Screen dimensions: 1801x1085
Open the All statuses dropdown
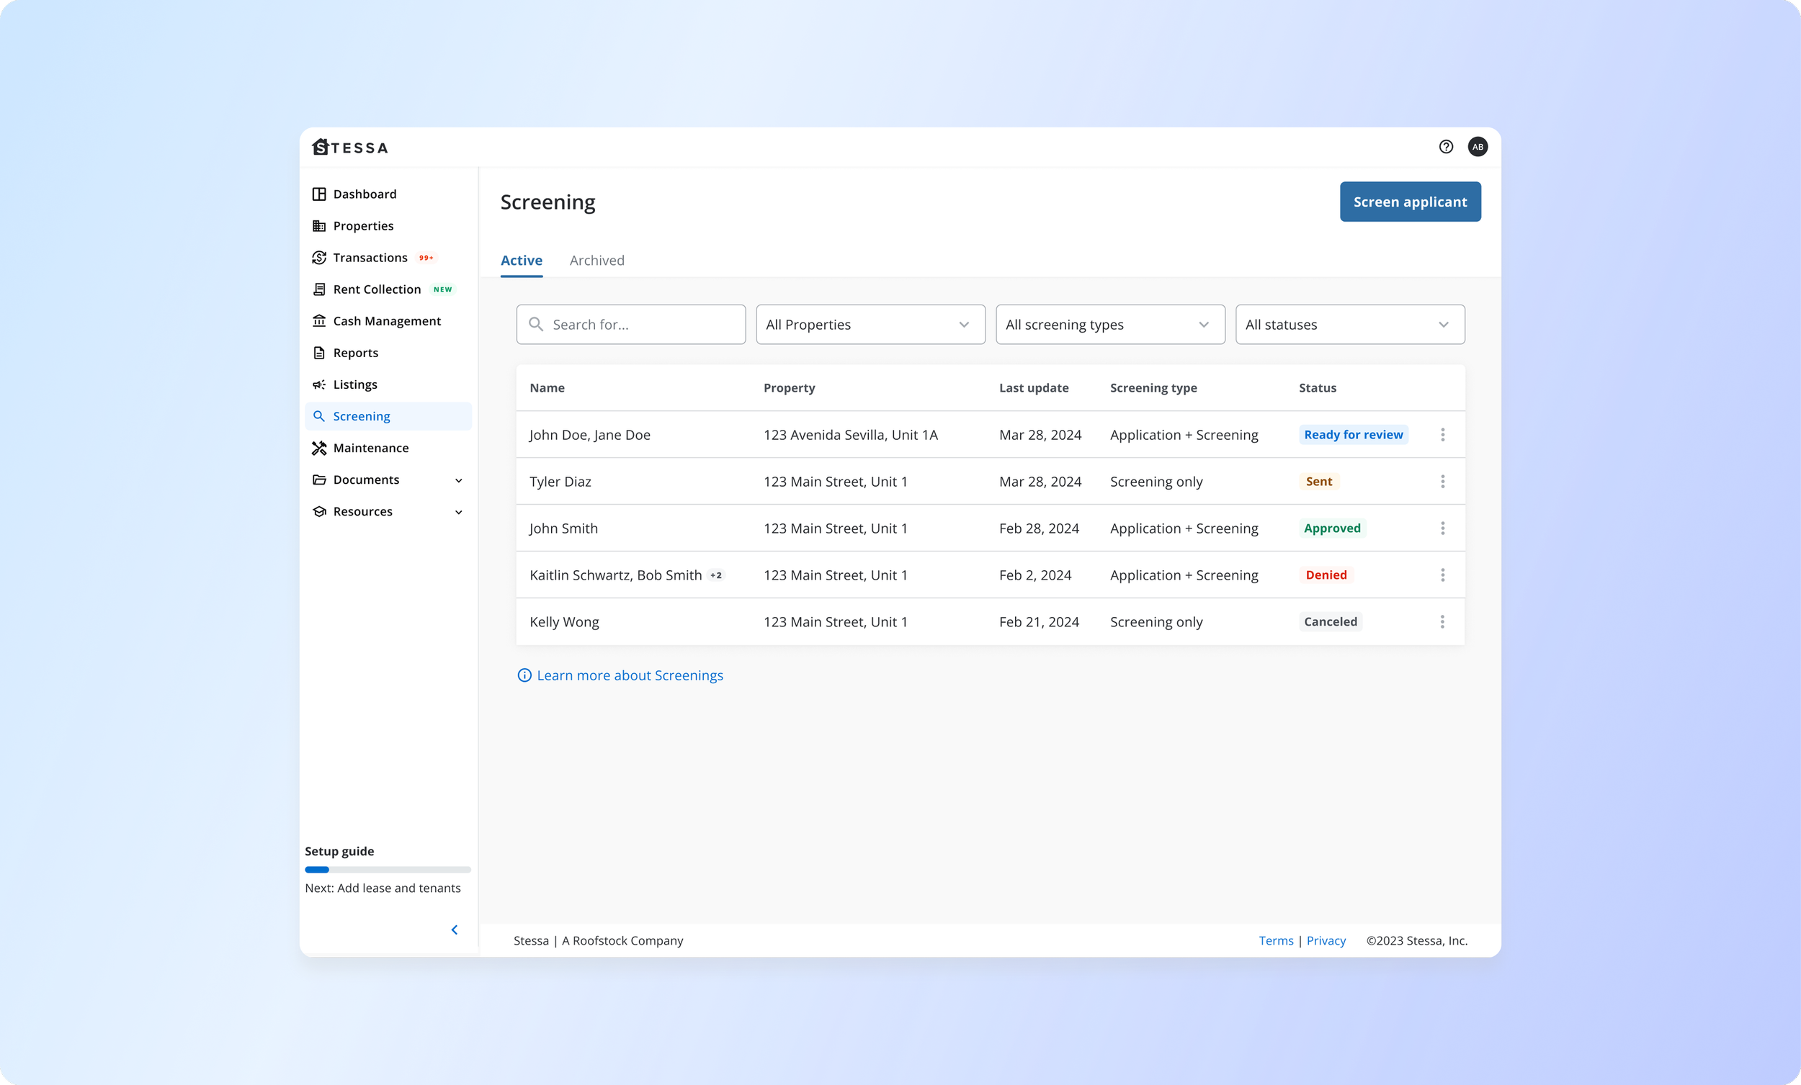pos(1349,325)
